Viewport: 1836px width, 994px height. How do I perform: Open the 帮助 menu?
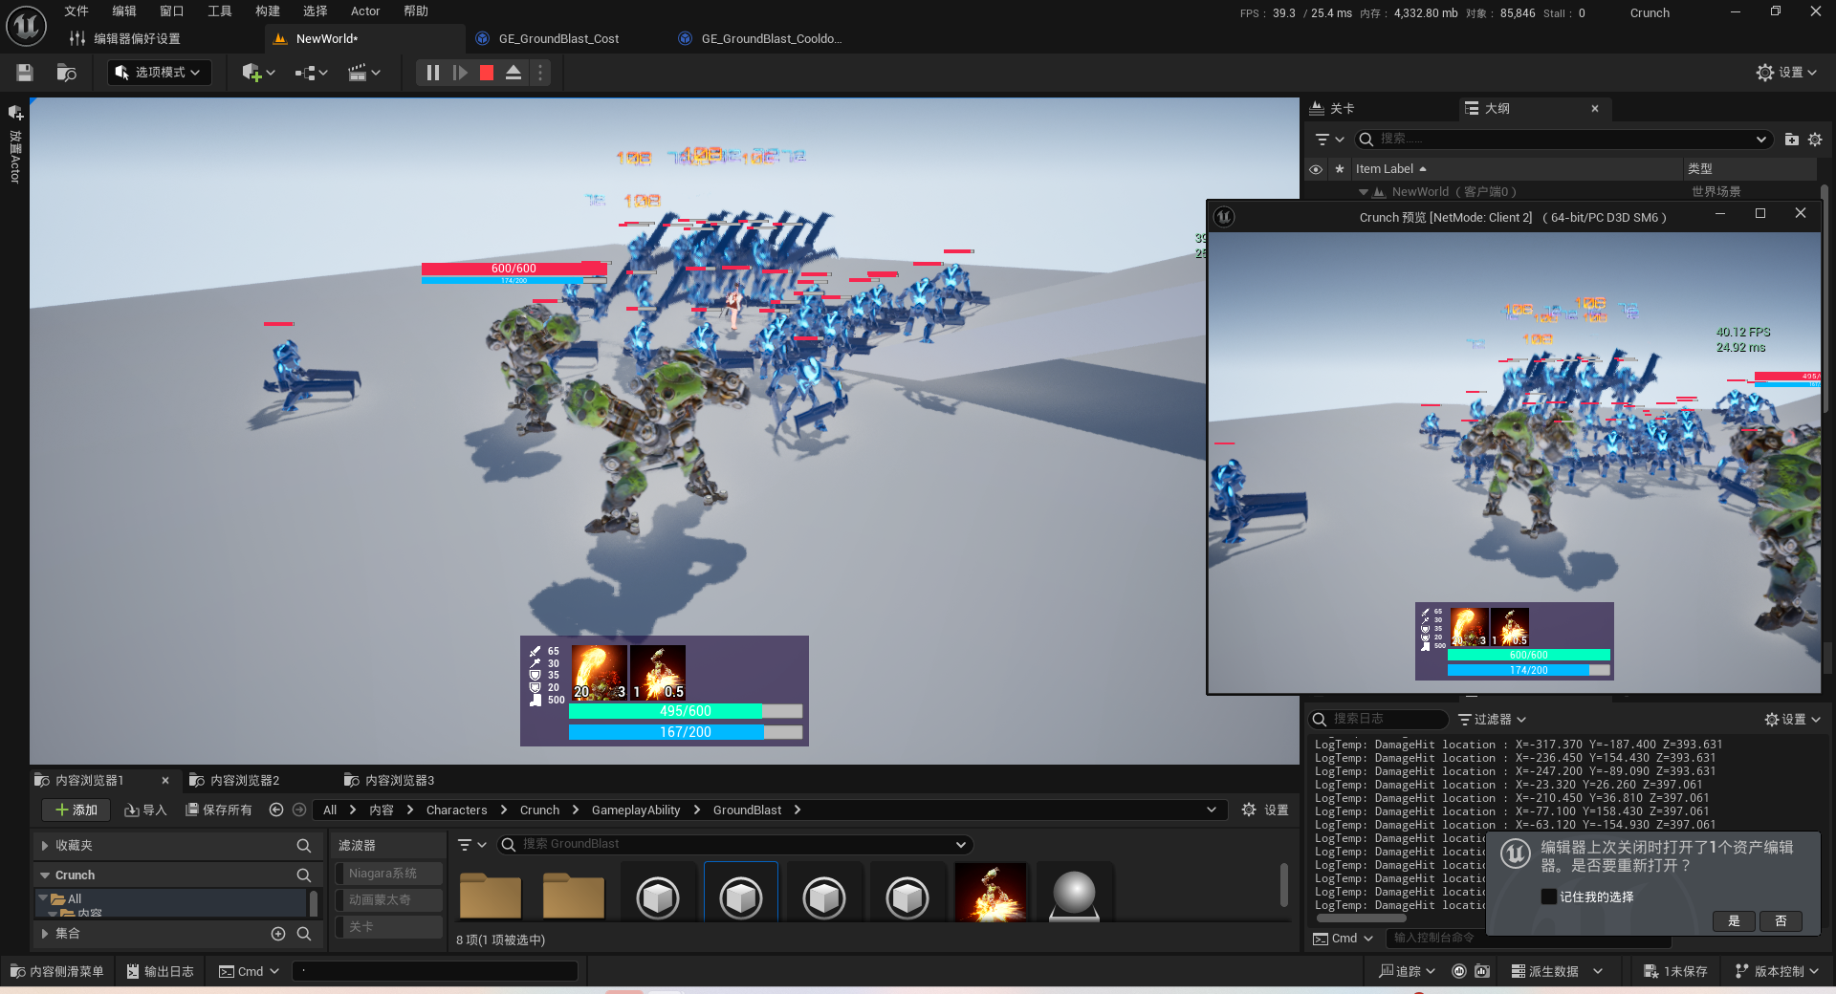[416, 11]
